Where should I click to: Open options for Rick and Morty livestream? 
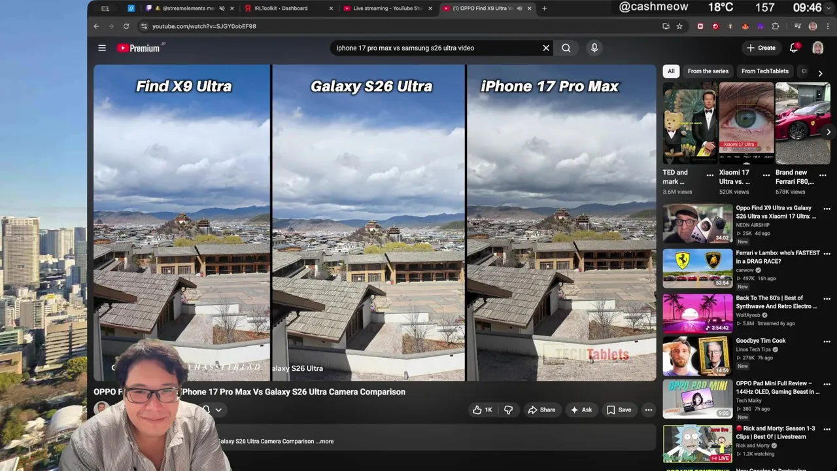tap(827, 429)
